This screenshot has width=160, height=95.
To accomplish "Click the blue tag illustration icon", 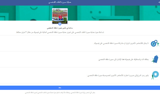I will [x=156, y=59].
